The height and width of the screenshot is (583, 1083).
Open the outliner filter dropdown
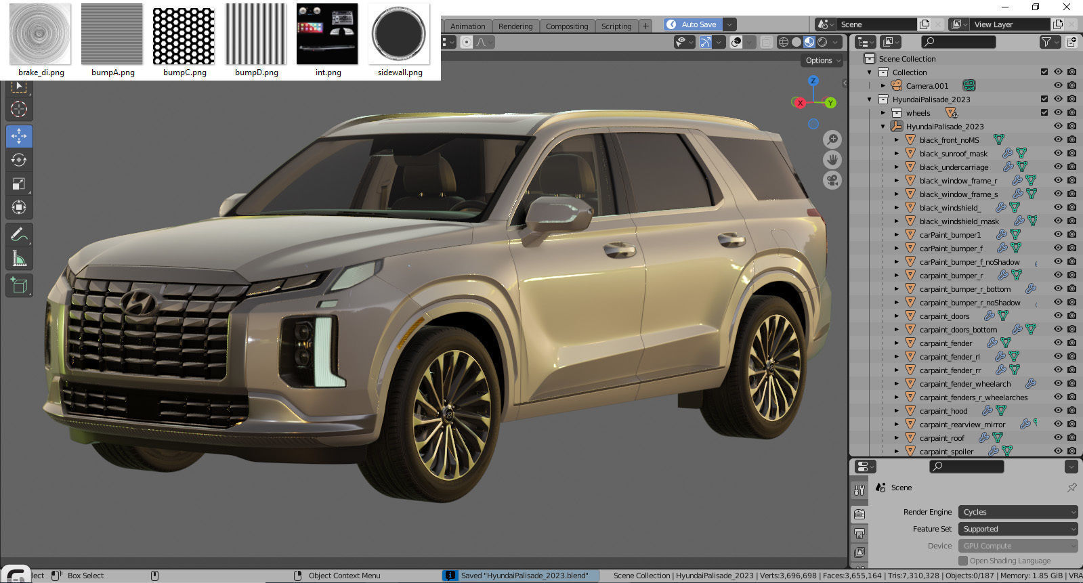1050,42
